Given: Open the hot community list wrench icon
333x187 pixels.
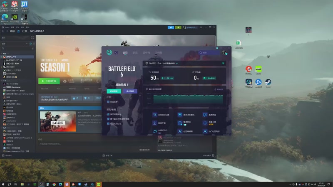Looking at the screenshot, I should click(205, 131).
